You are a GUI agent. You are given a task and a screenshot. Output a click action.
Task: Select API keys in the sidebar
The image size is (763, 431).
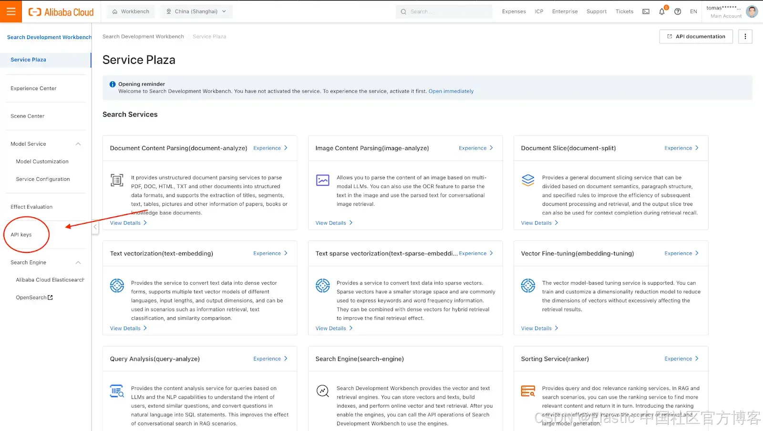pos(21,235)
